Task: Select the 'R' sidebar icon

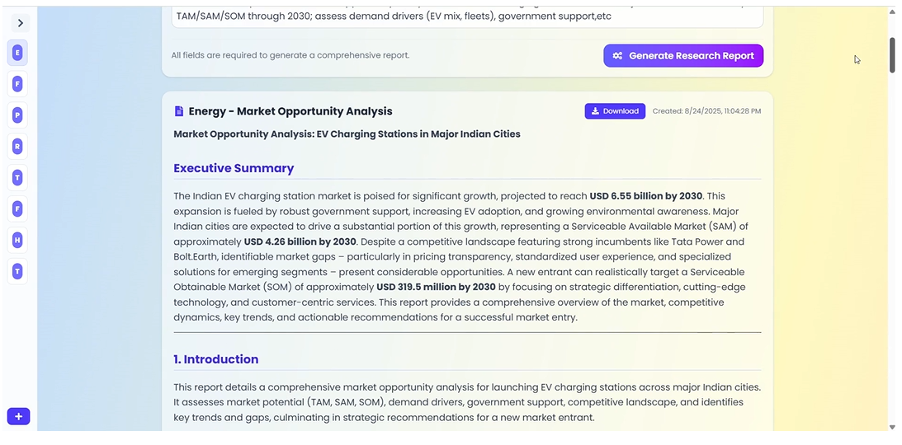Action: tap(17, 147)
